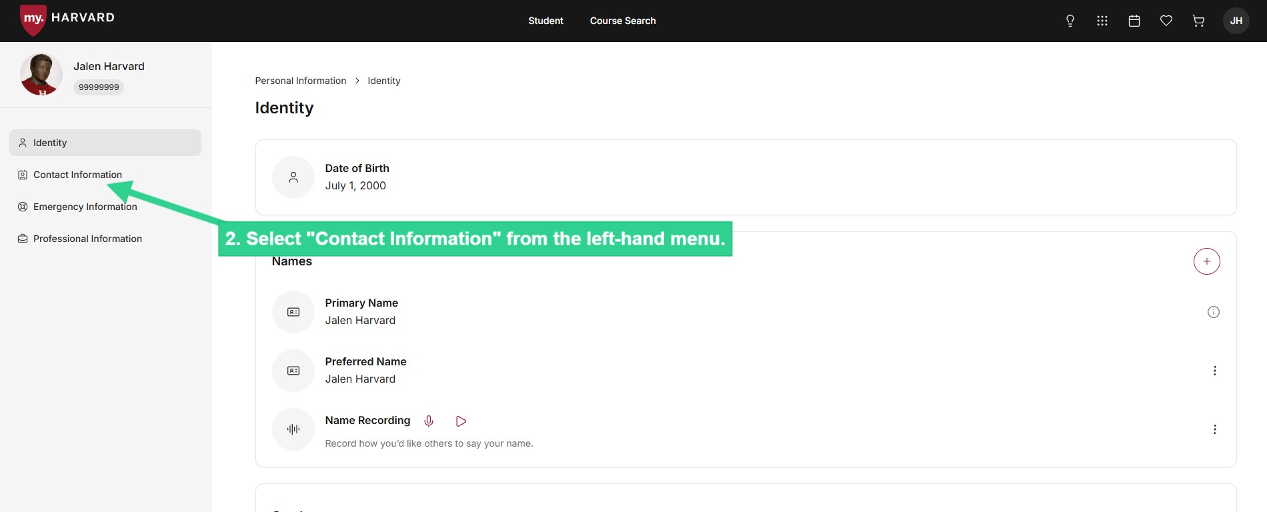Click the Preferred Name card icon
Screen dimensions: 1267x512
click(293, 371)
